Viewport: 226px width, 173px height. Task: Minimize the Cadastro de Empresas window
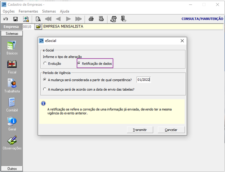[191, 5]
